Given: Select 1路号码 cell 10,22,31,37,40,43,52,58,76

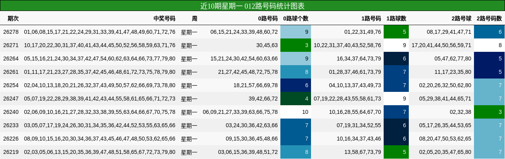Looking at the screenshot, I should [x=347, y=45].
